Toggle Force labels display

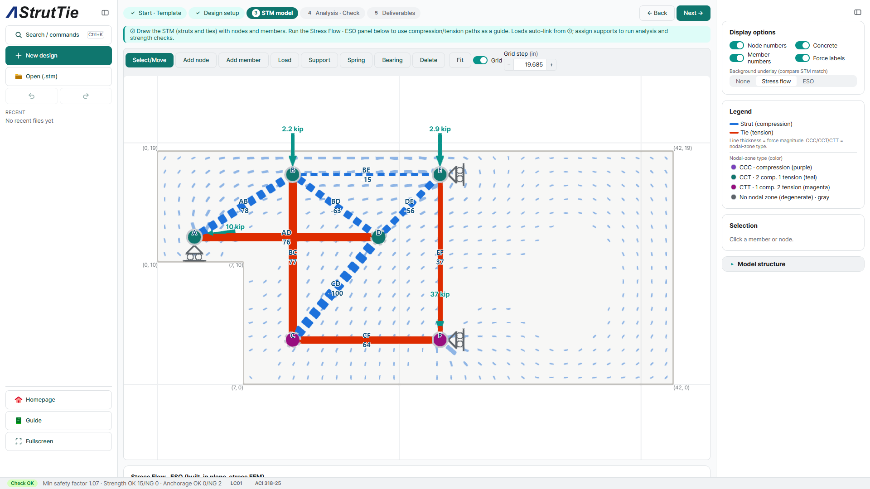coord(802,58)
